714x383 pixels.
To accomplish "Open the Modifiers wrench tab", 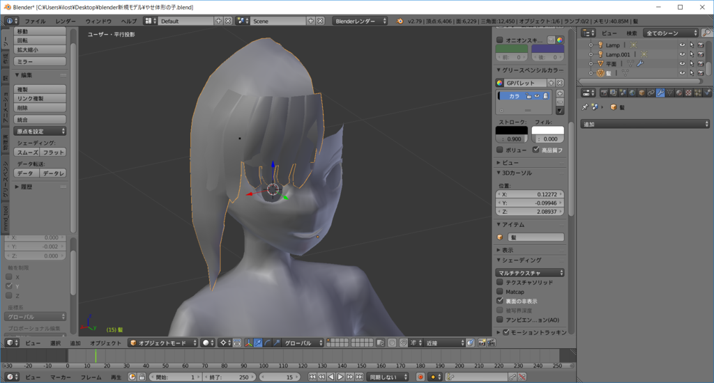I will [660, 93].
